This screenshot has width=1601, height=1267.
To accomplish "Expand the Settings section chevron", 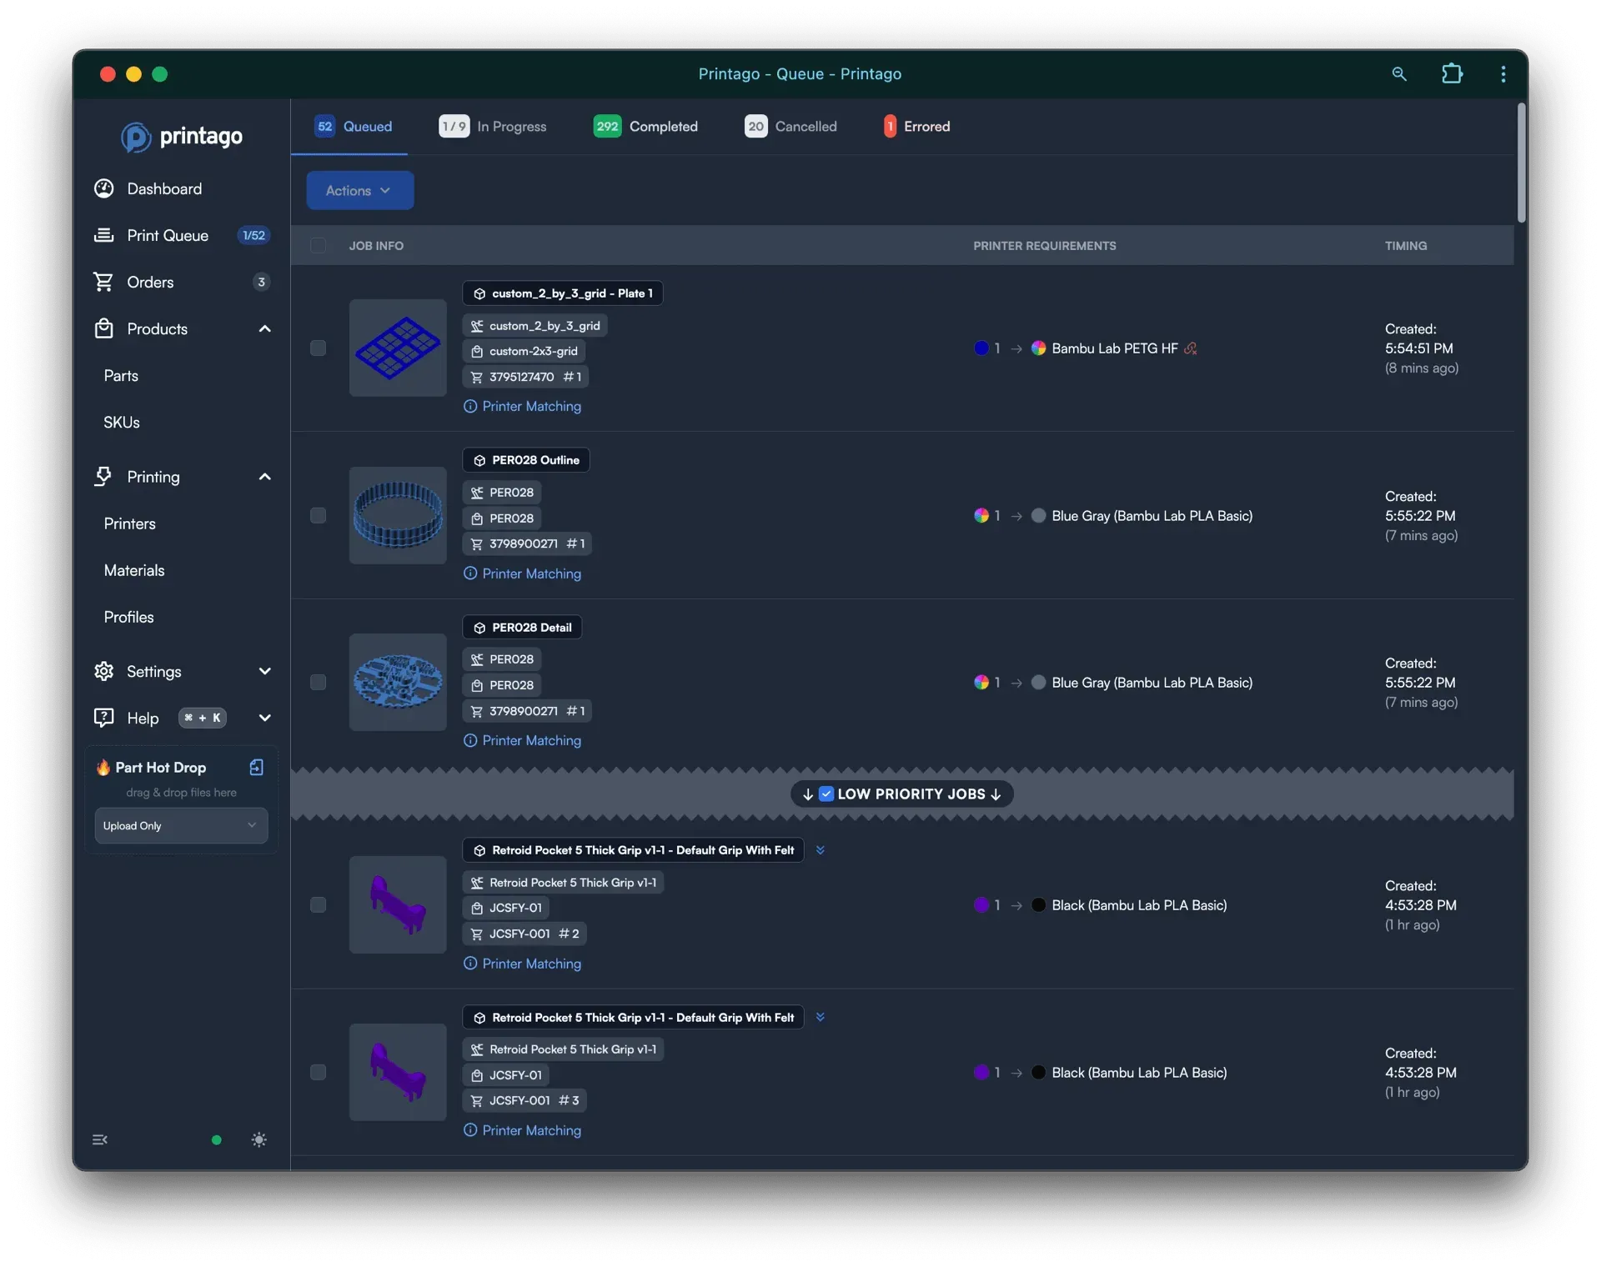I will click(265, 671).
